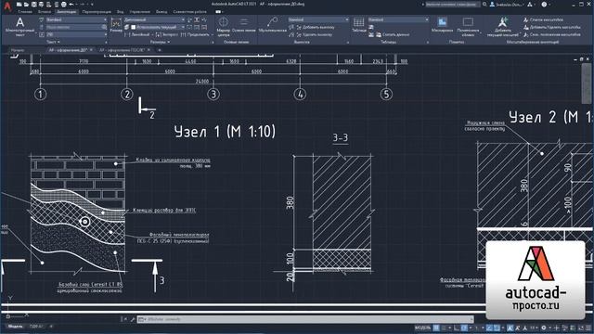
Task: Click the Продолжить dimension button
Action: point(195,34)
